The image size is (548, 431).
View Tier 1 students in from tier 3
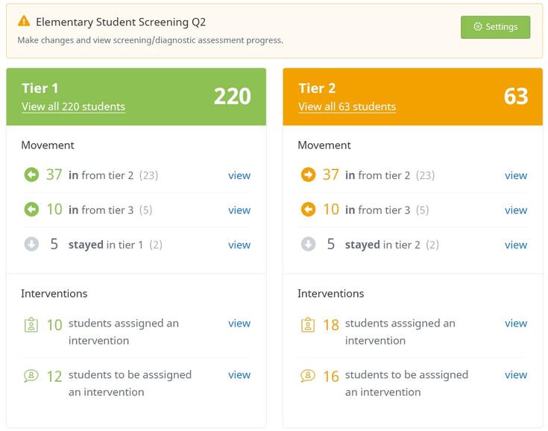[x=239, y=210]
